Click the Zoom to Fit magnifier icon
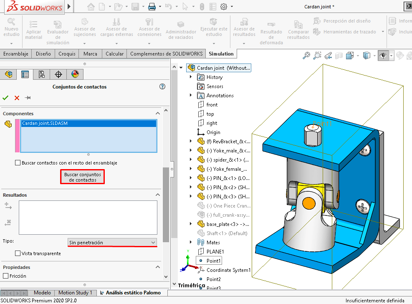This screenshot has width=412, height=304. pos(306,56)
